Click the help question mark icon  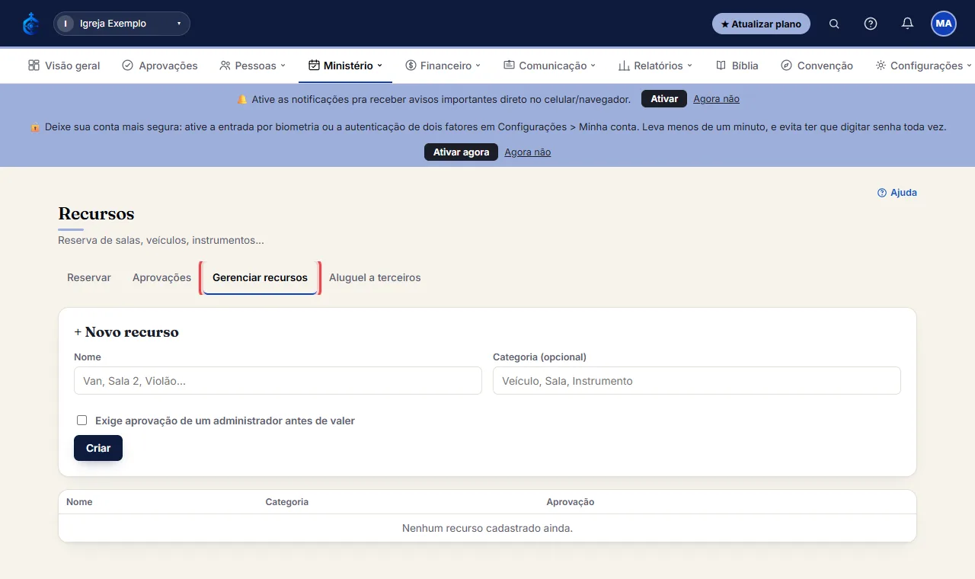pyautogui.click(x=871, y=24)
